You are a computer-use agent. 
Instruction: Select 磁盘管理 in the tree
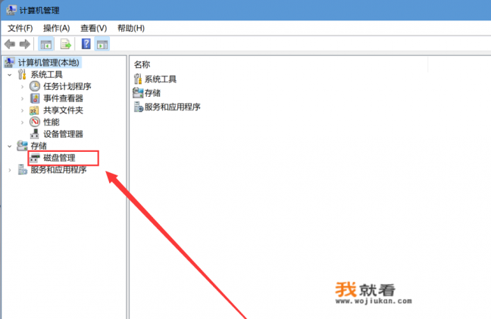coord(59,158)
